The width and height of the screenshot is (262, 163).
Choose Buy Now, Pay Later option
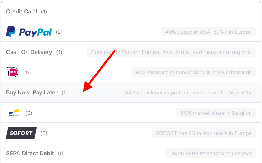pos(131,92)
